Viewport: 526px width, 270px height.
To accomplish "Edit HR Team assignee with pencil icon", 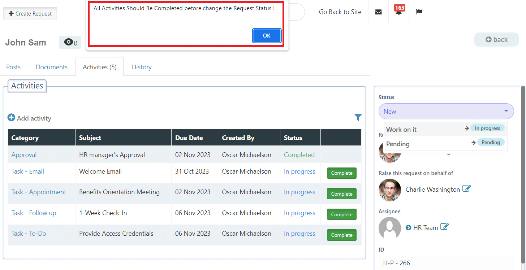I will click(445, 227).
